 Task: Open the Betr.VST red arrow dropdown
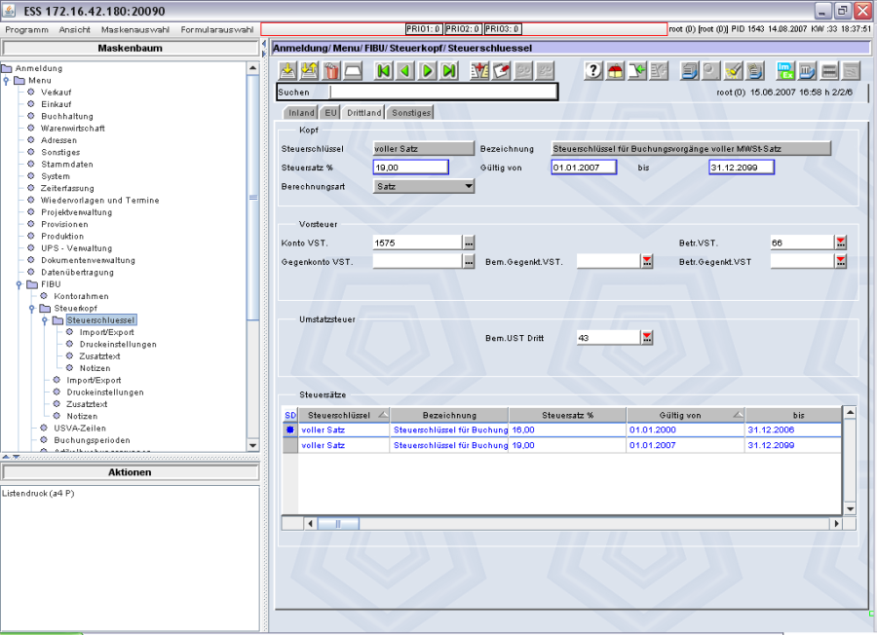pyautogui.click(x=841, y=243)
